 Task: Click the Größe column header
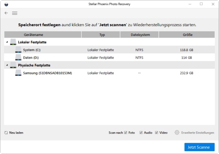(187, 35)
